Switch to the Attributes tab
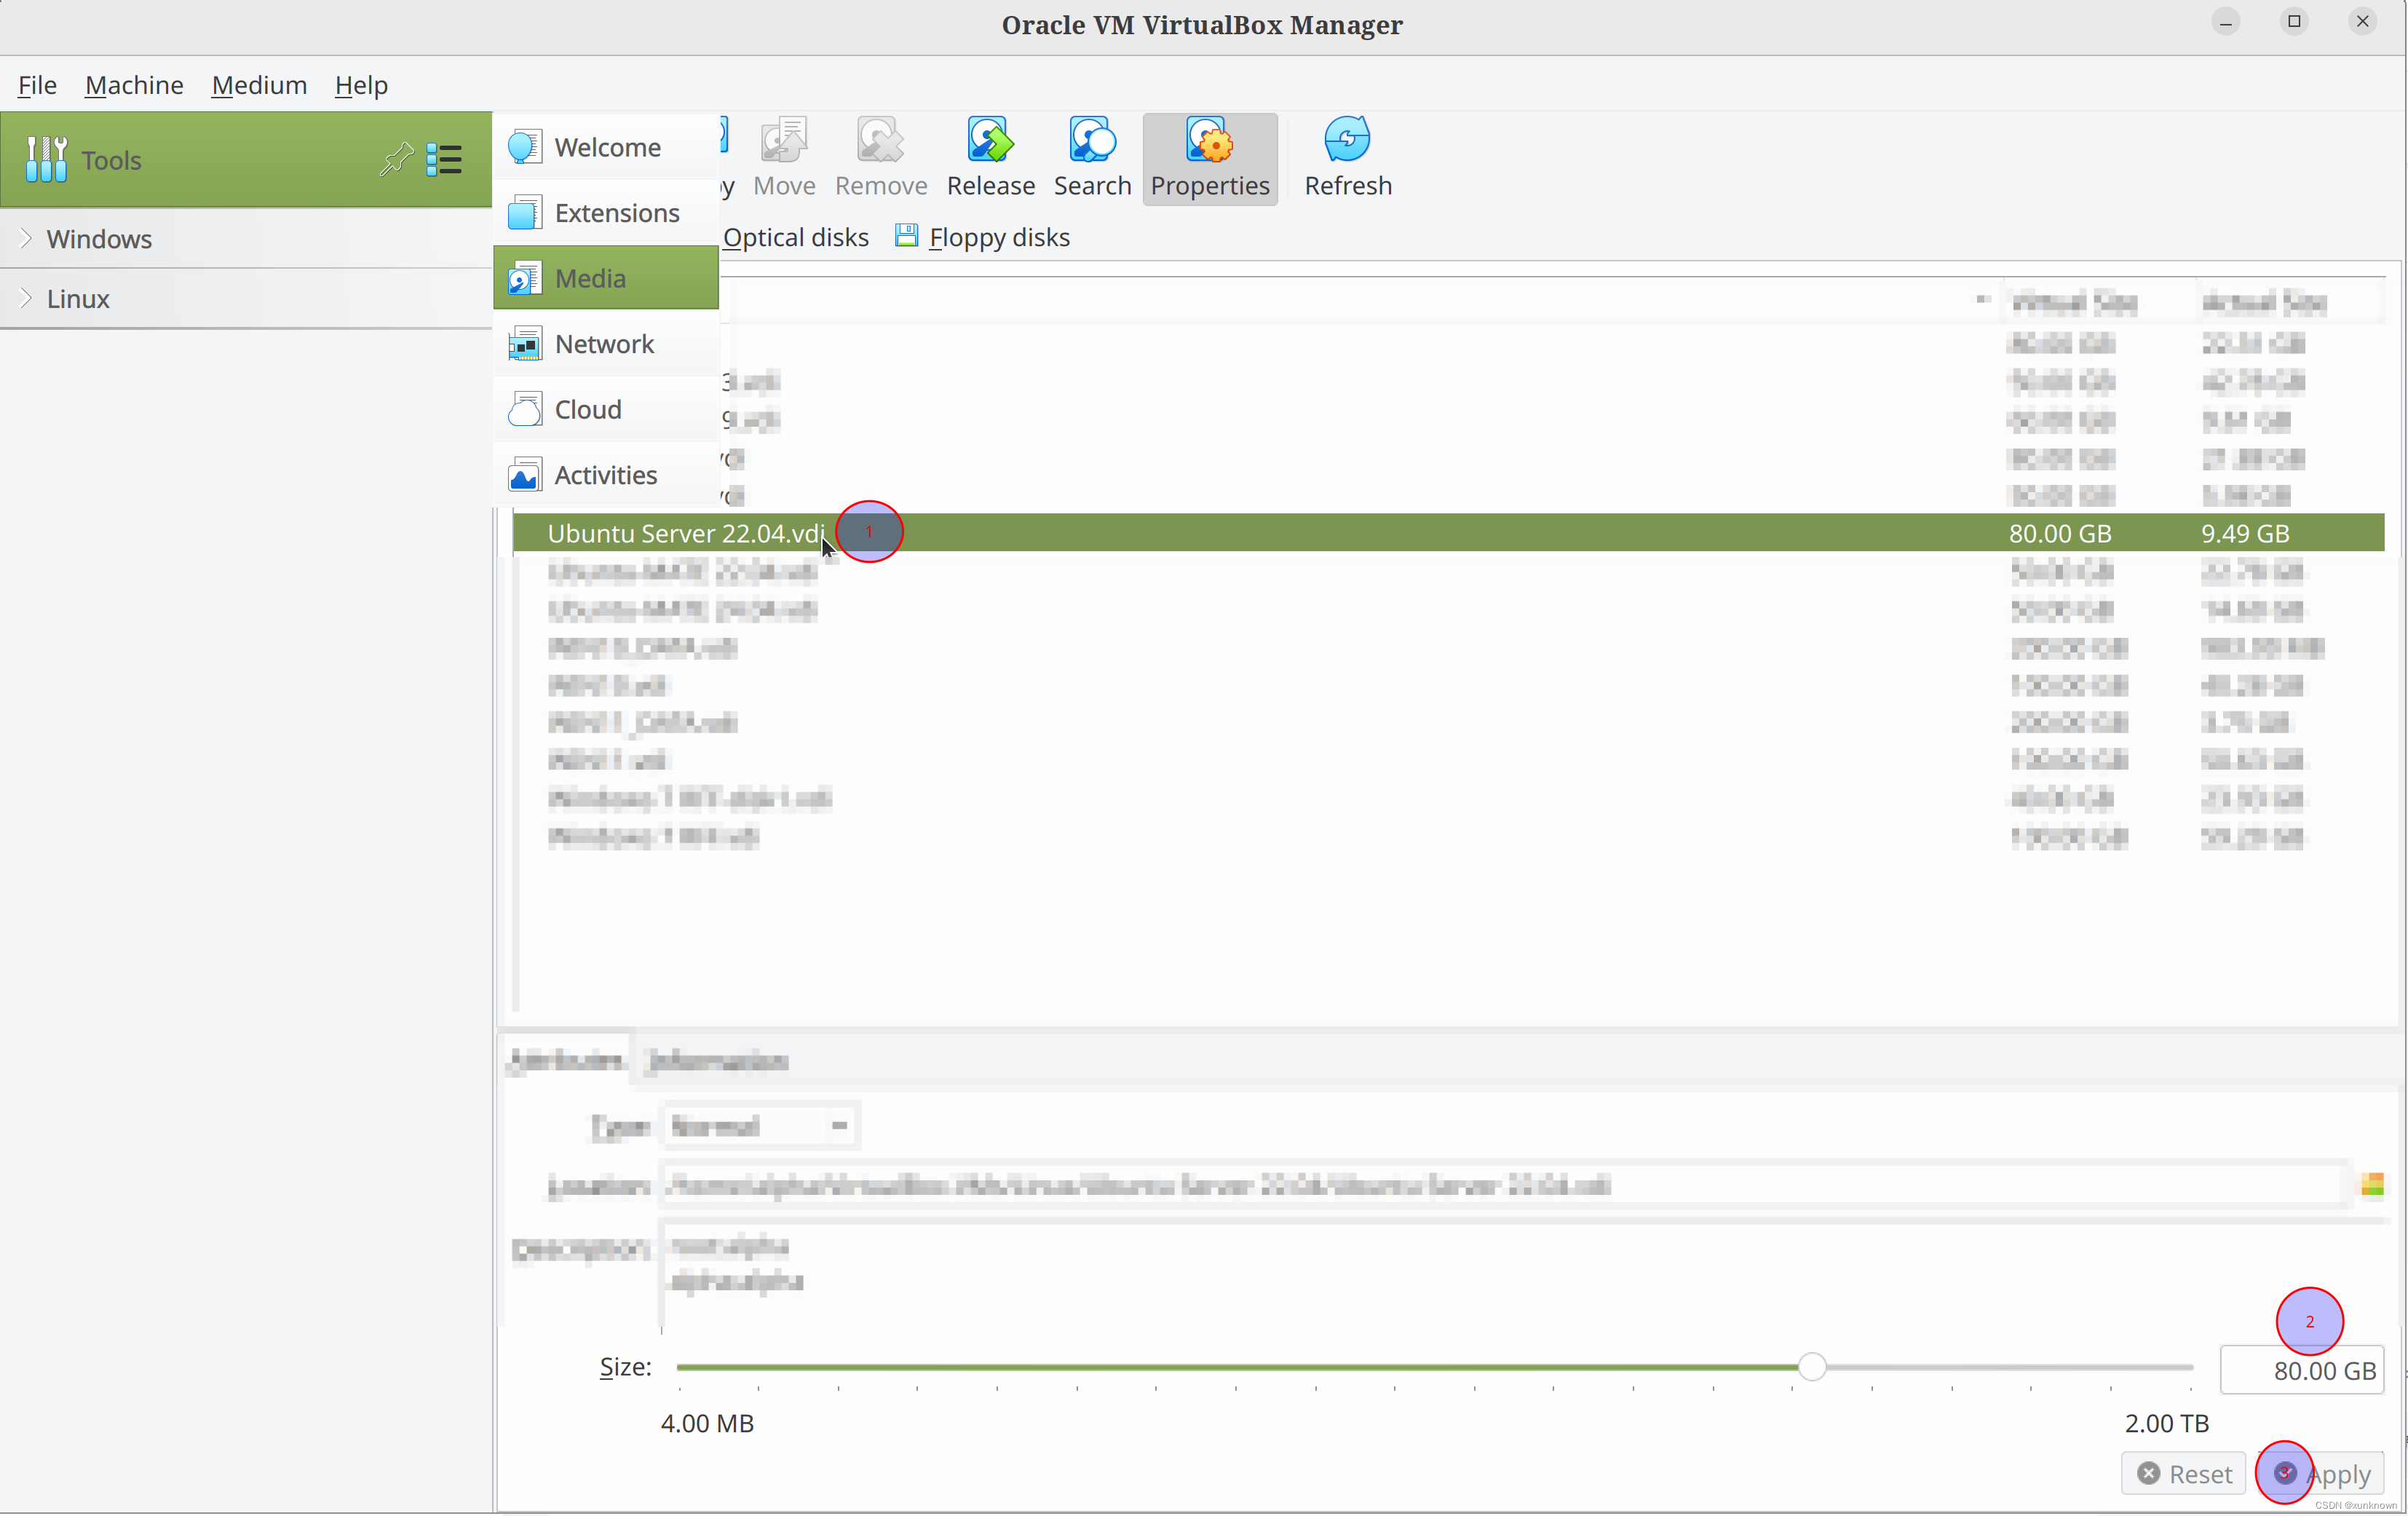 [x=565, y=1060]
